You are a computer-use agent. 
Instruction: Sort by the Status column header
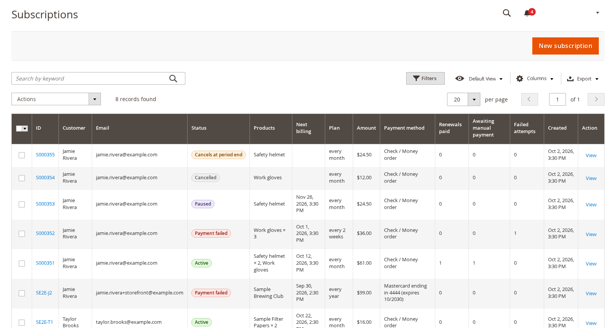[219, 129]
